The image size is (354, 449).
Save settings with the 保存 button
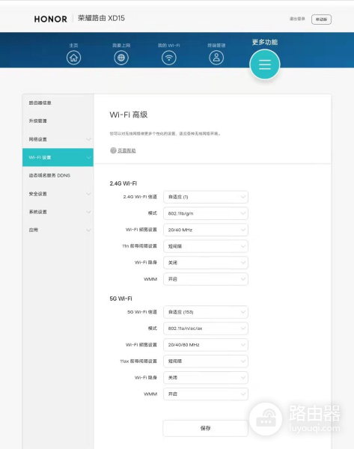point(205,428)
